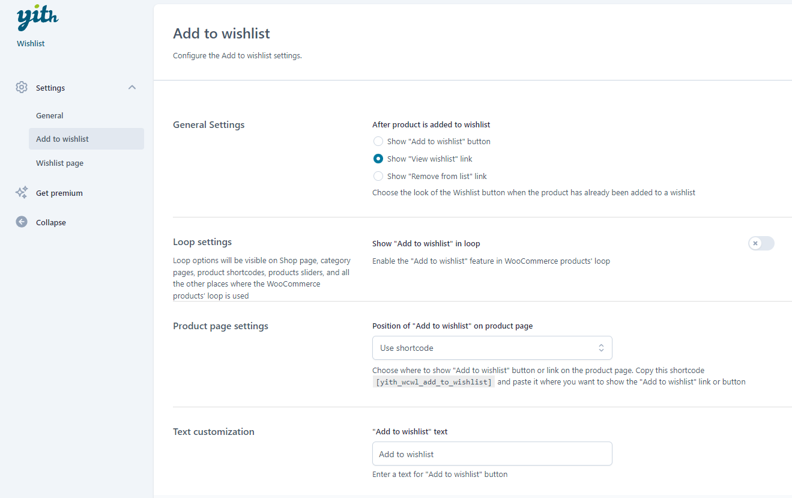Viewport: 792px width, 498px height.
Task: Click the Settings gear icon
Action: pyautogui.click(x=22, y=88)
